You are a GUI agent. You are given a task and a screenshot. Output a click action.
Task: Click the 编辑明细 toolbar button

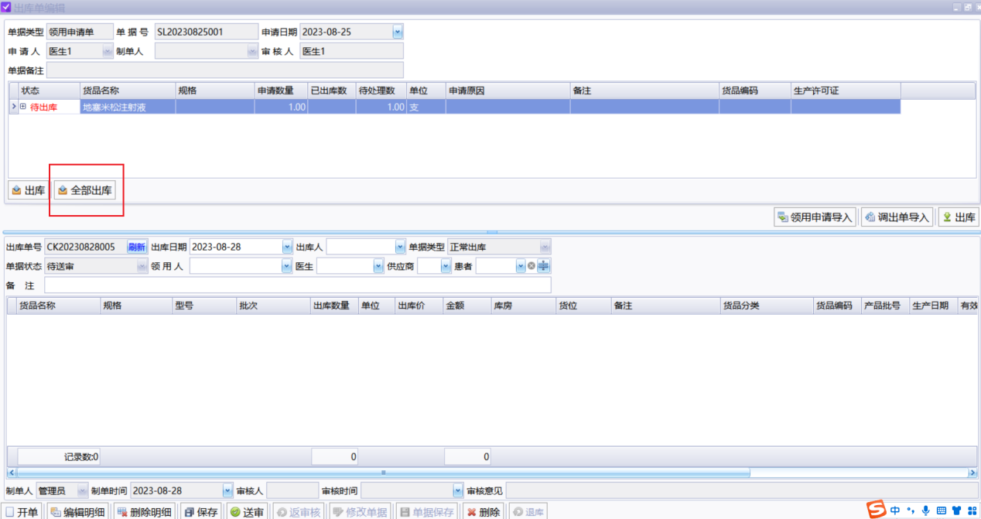77,511
